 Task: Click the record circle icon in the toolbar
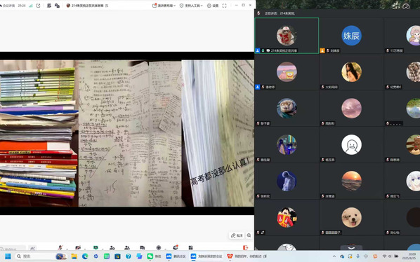159,247
